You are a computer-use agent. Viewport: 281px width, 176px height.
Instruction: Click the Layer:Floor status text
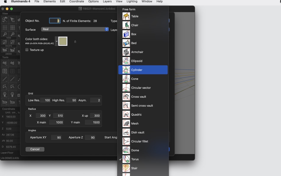point(7,153)
